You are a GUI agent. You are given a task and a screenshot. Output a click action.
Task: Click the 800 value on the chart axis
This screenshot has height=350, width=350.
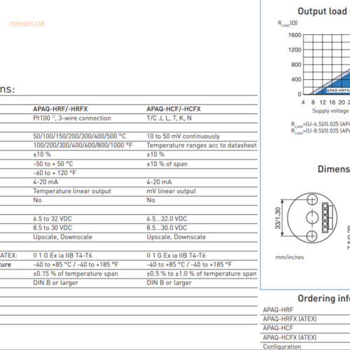click(296, 64)
